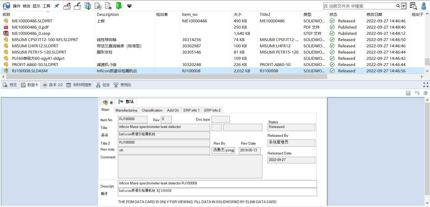The width and height of the screenshot is (430, 207).
Task: Click the magnifier icon in the search box
Action: (398, 6)
